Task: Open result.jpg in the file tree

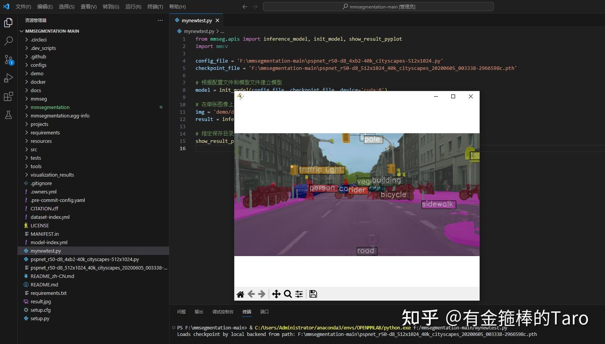Action: click(41, 302)
